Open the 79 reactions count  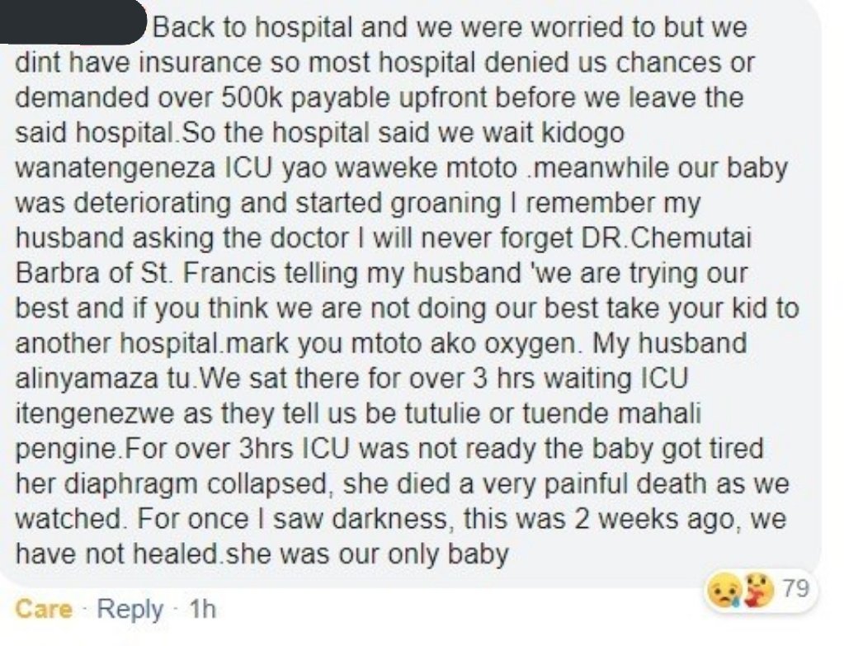(795, 588)
